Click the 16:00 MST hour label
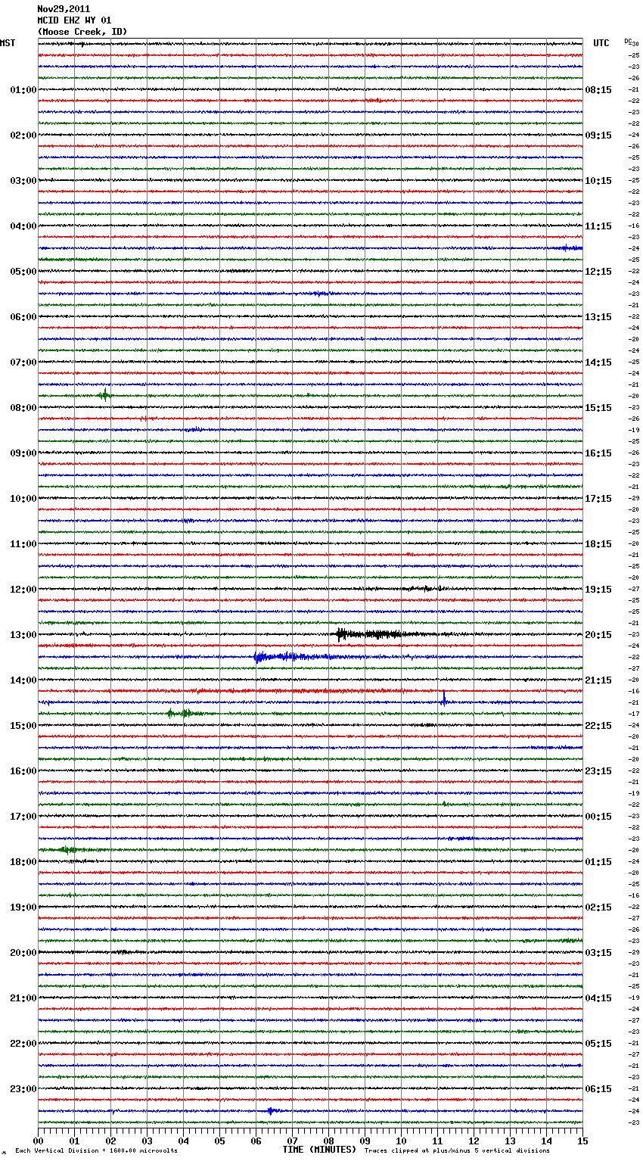The image size is (643, 1161). click(x=23, y=771)
